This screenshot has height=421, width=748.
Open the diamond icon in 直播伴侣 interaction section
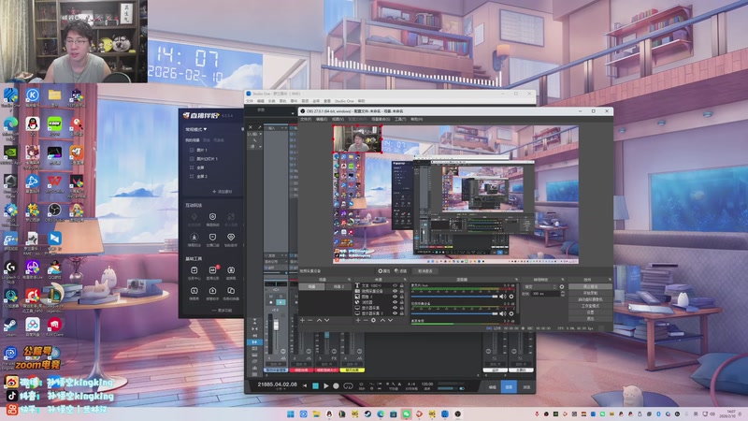(231, 238)
